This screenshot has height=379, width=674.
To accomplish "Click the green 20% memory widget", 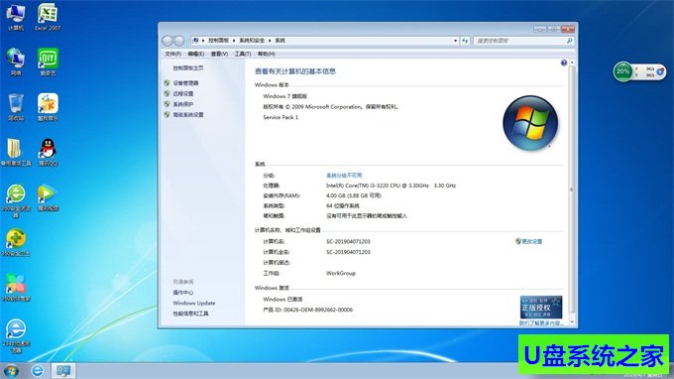I will pos(622,71).
